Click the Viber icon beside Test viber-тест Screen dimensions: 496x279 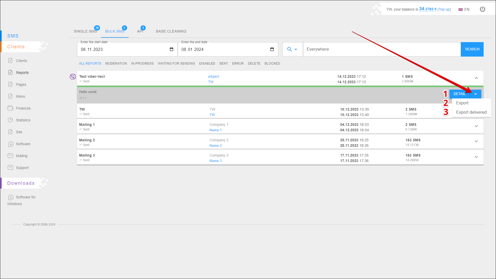pyautogui.click(x=73, y=77)
